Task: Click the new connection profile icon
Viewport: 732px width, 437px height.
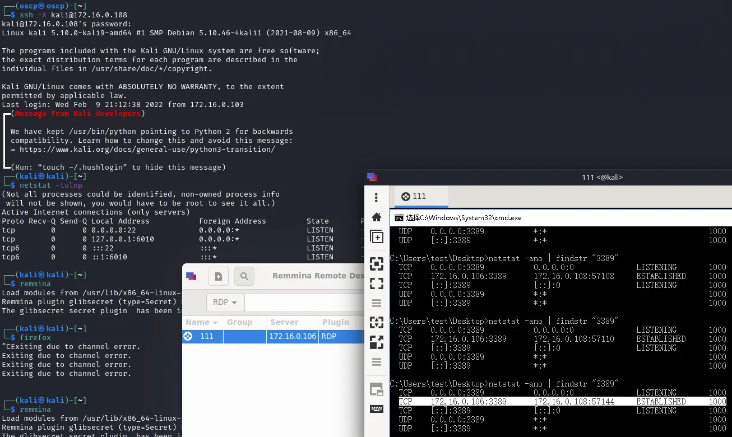Action: tap(219, 276)
